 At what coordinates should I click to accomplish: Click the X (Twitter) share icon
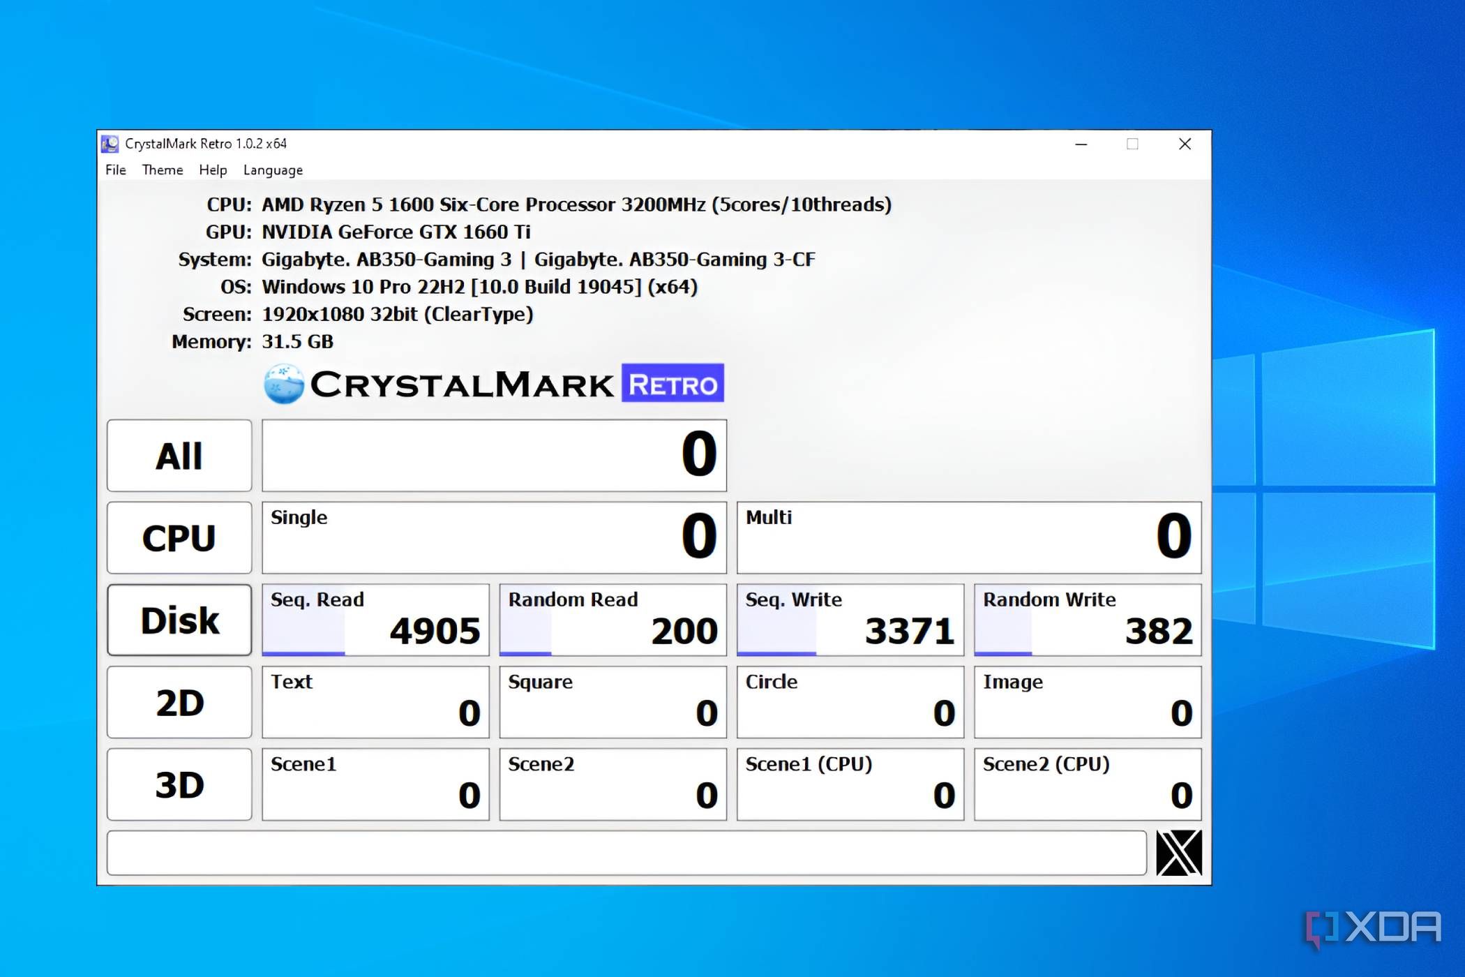pyautogui.click(x=1179, y=852)
